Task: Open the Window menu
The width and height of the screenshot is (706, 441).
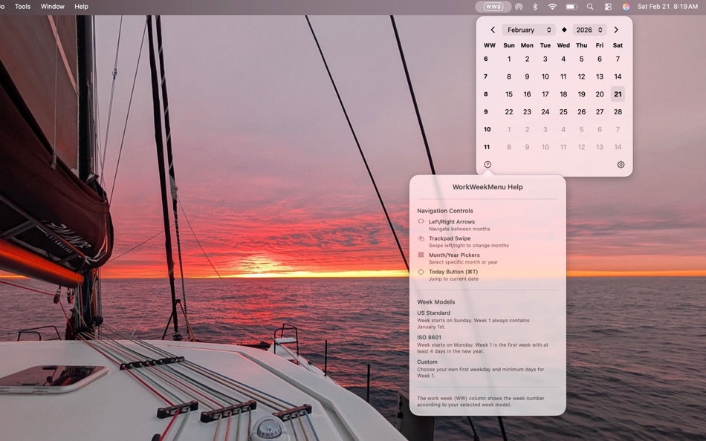Action: pyautogui.click(x=52, y=6)
